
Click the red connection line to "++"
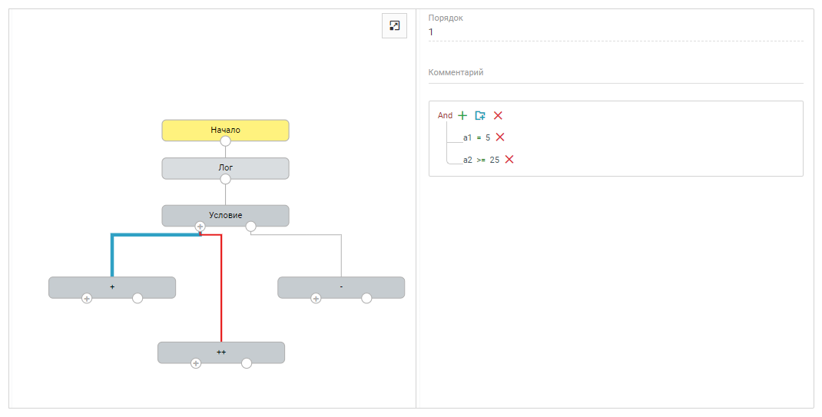221,292
